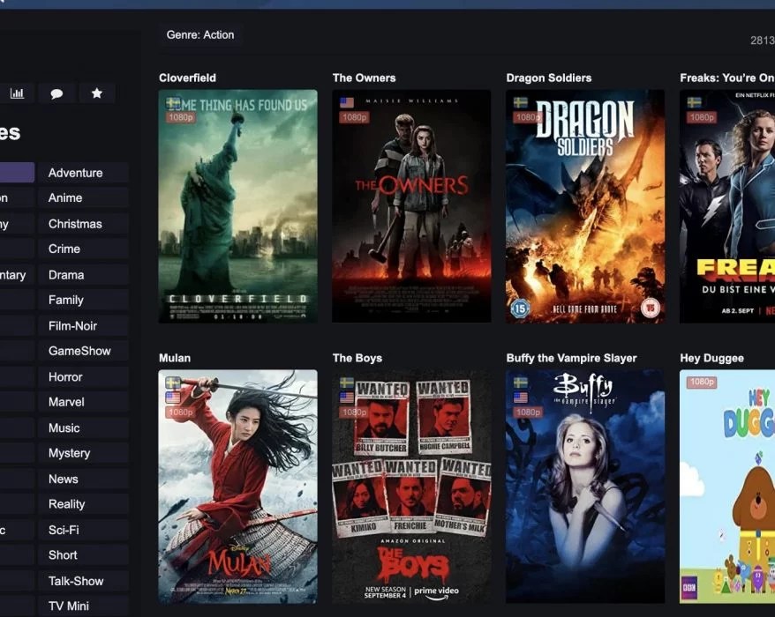
Task: Click the Swedish flag on The Boys
Action: pos(347,383)
